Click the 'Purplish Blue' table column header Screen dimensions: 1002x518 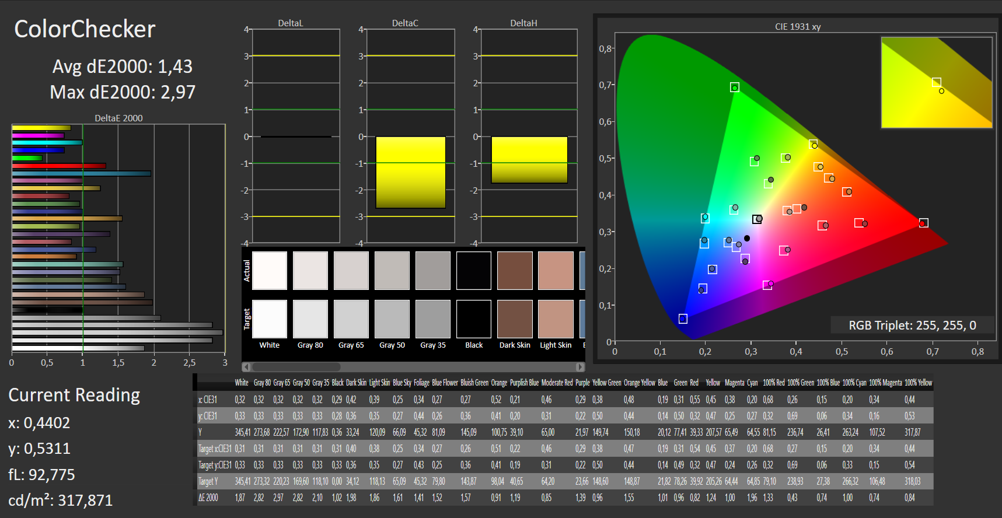coord(524,383)
